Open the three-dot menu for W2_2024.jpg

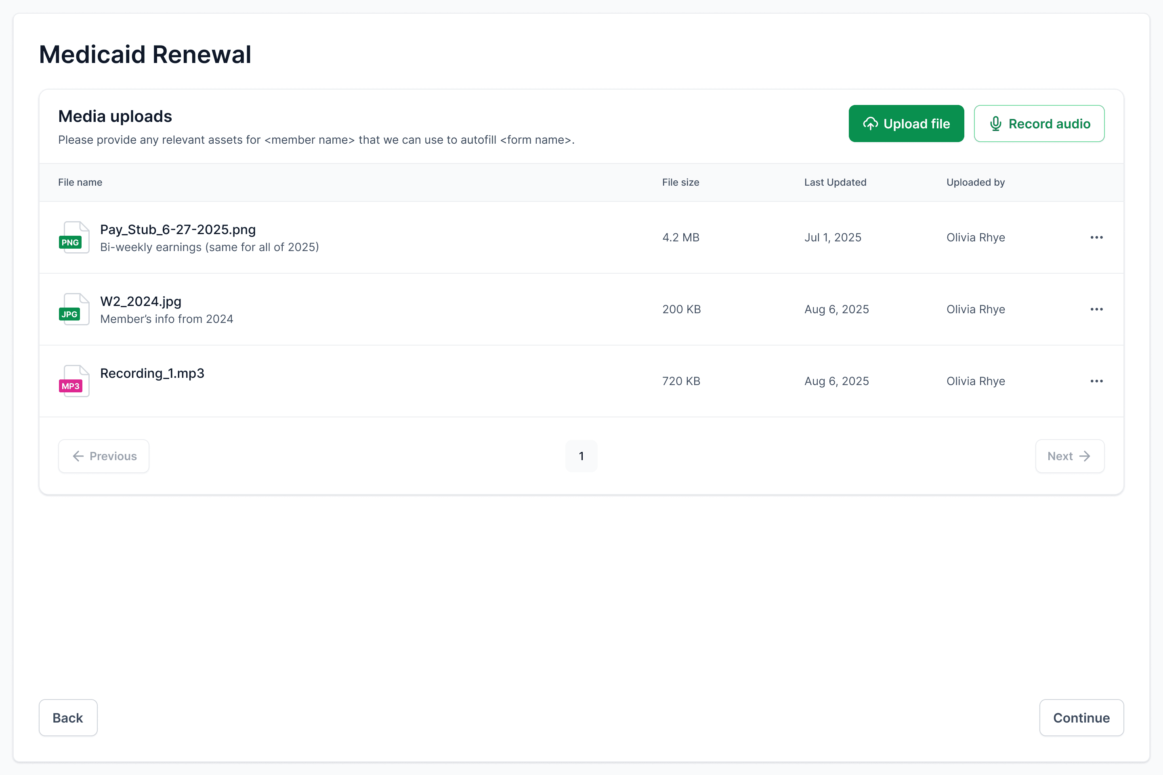[x=1096, y=310]
